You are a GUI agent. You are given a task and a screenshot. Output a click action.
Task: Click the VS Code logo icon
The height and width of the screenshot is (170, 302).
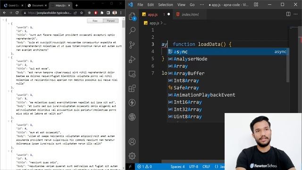(x=131, y=5)
